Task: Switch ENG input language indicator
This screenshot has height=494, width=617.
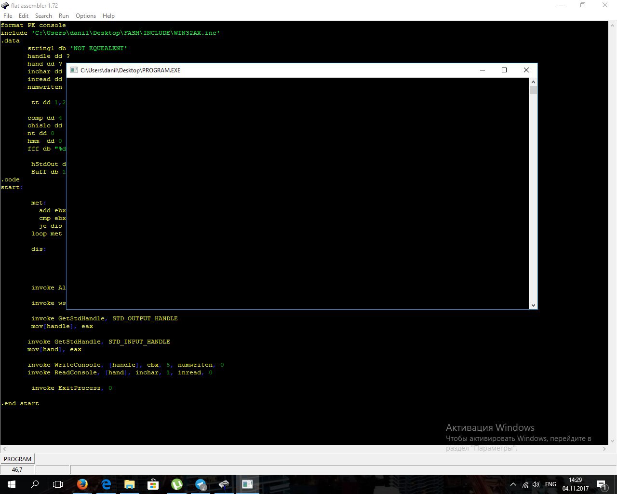Action: pyautogui.click(x=550, y=484)
